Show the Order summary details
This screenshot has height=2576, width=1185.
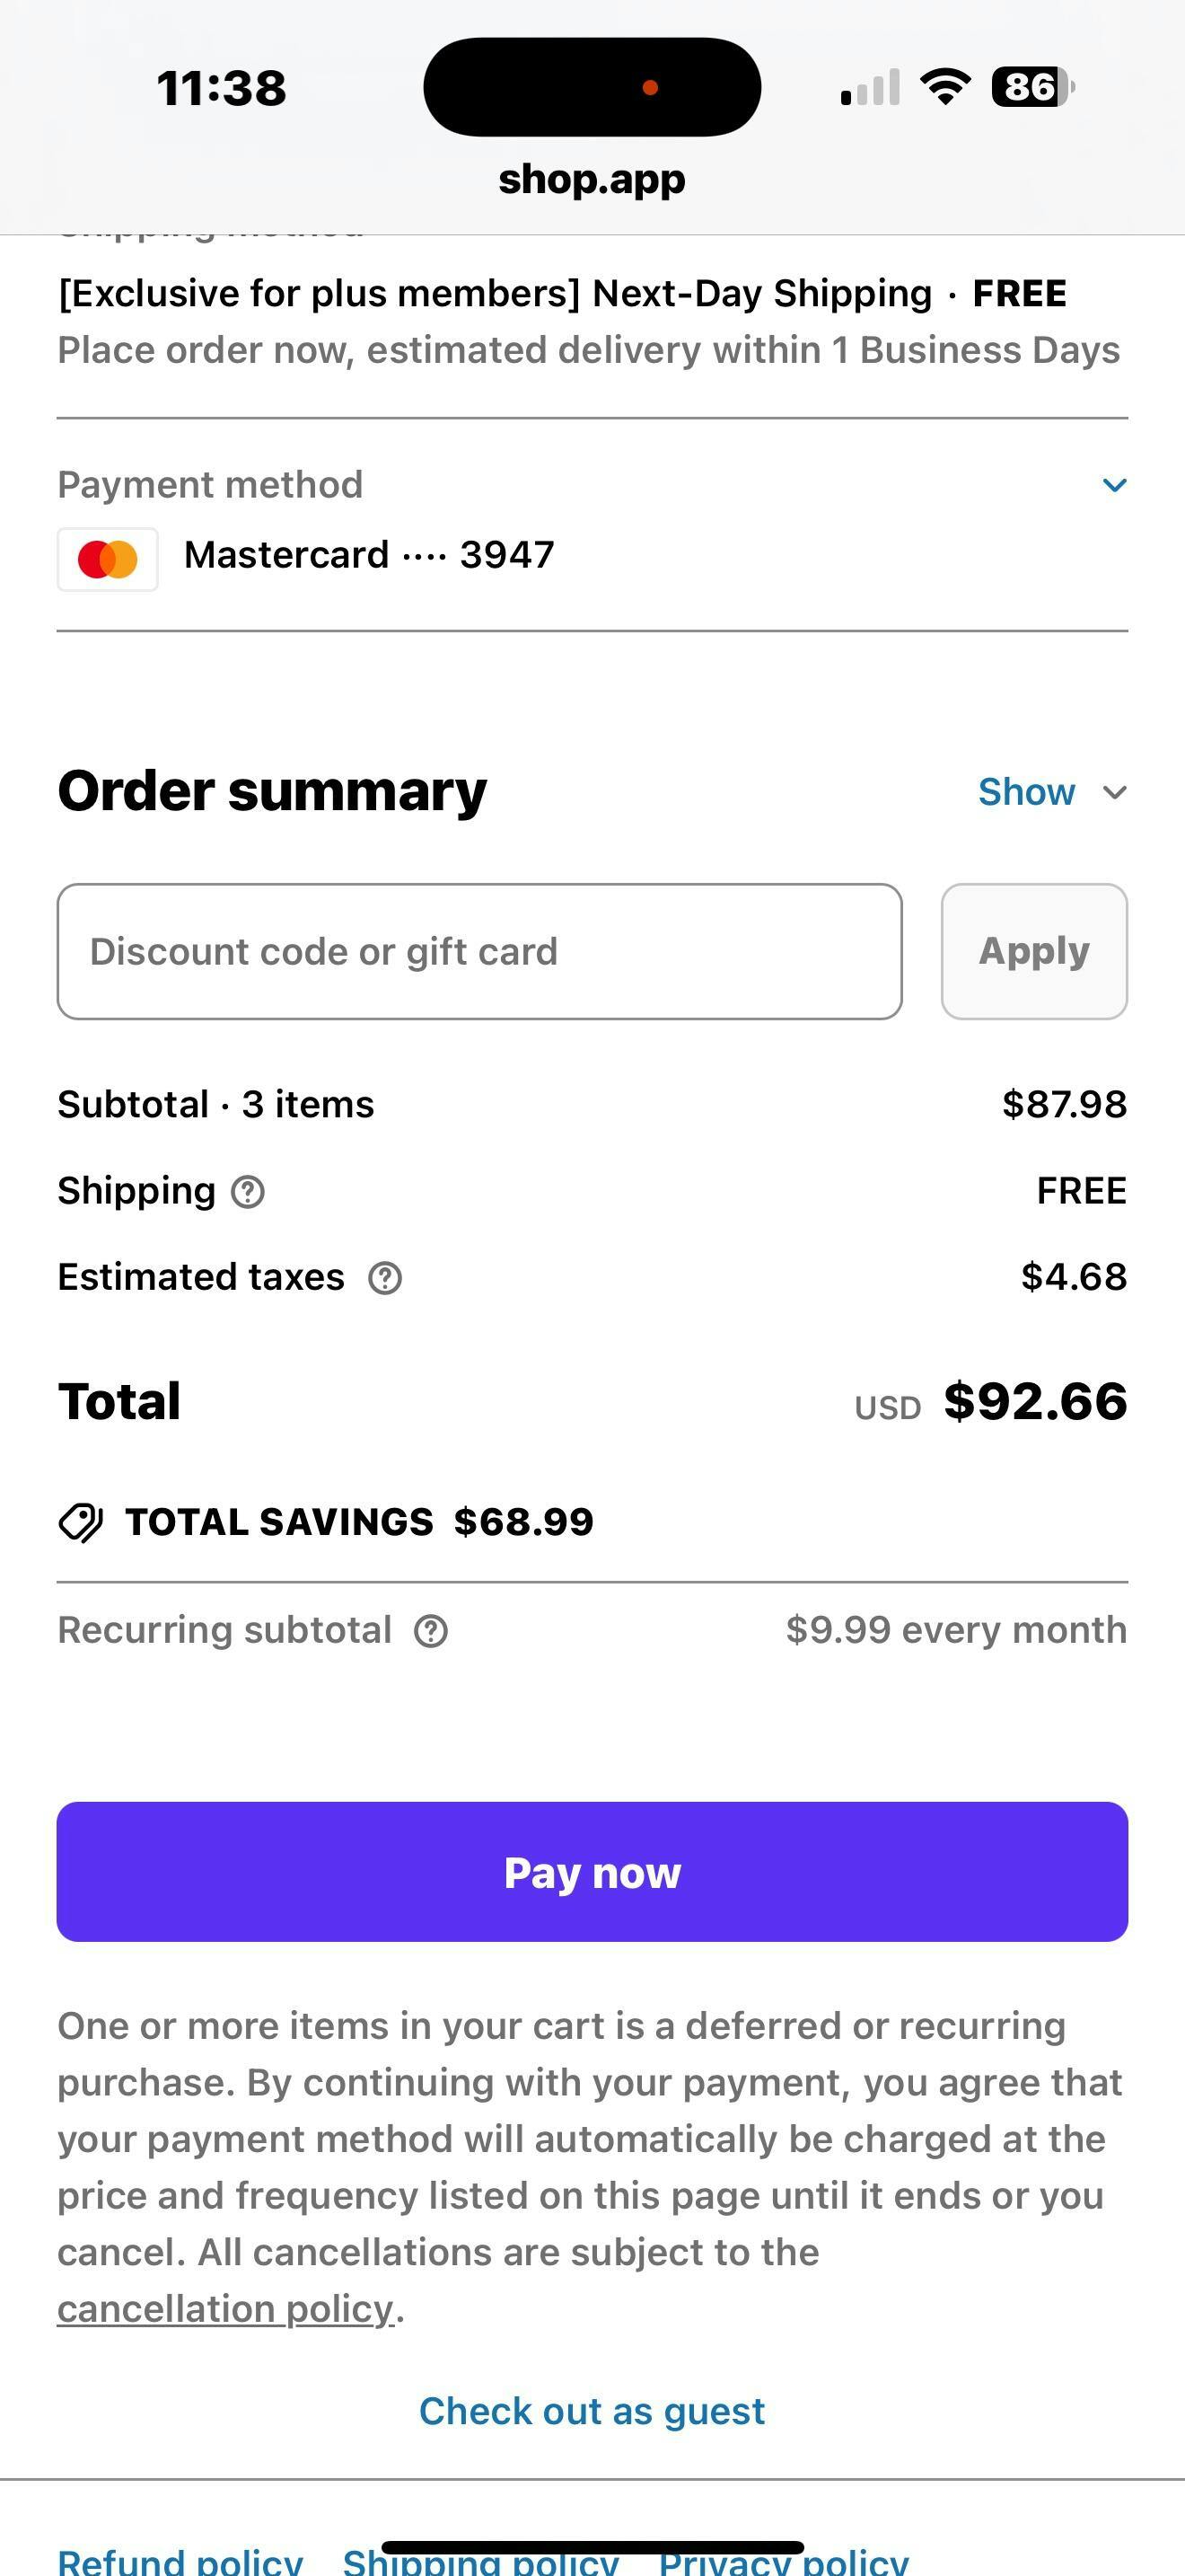point(1026,791)
